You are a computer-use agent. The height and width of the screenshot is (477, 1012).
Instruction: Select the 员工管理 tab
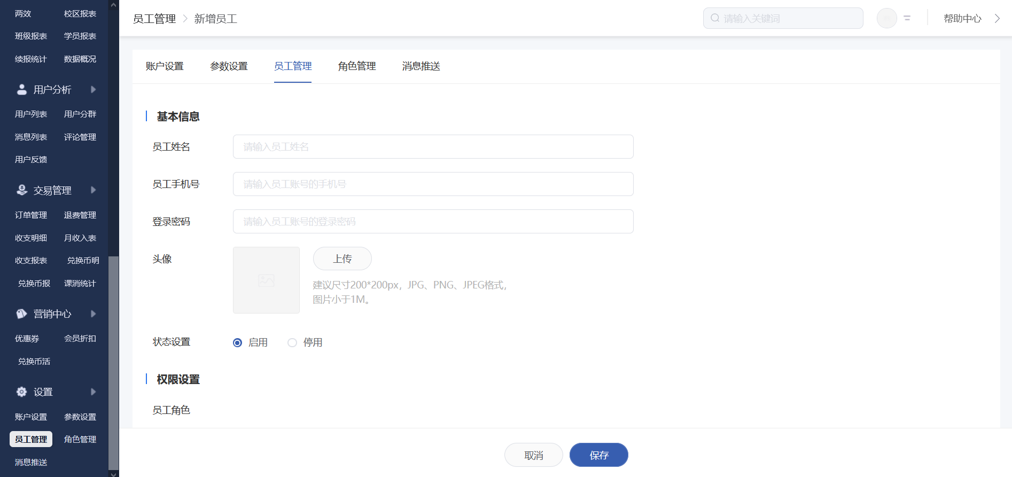pyautogui.click(x=293, y=66)
